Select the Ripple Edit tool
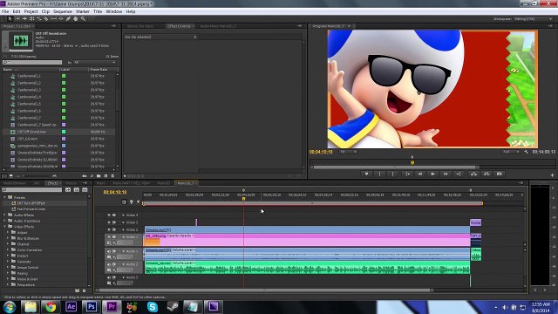This screenshot has height=314, width=558. [24, 19]
